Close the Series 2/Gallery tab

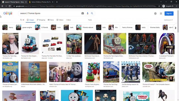[53, 2]
